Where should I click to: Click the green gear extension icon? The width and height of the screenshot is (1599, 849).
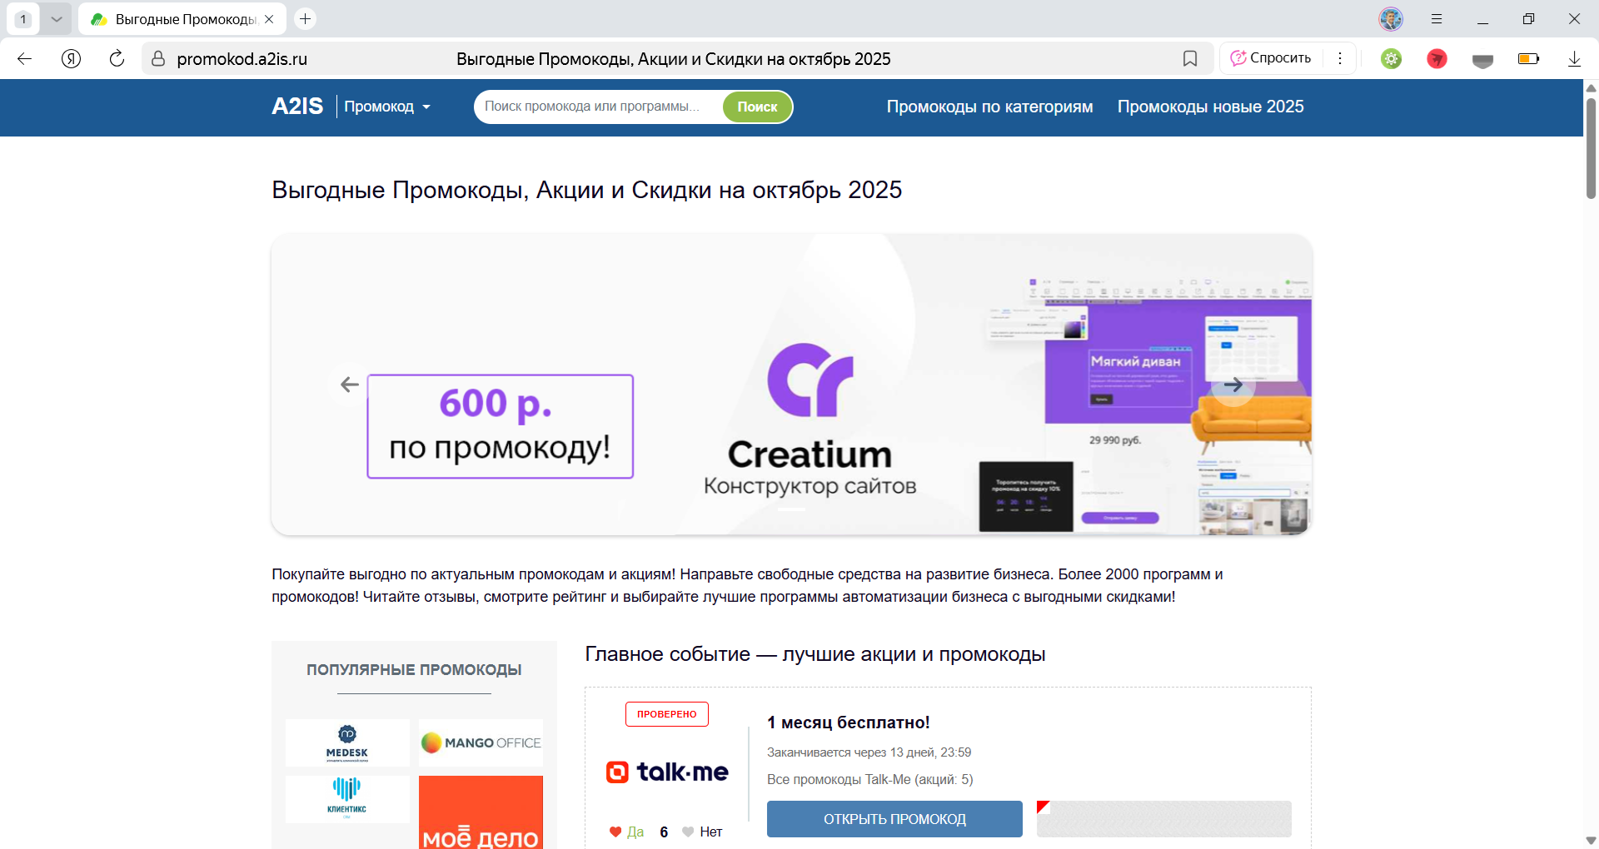click(x=1392, y=58)
